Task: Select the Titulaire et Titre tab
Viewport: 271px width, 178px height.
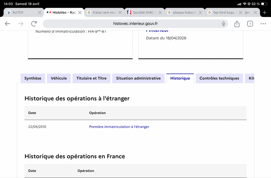Action: click(x=91, y=78)
